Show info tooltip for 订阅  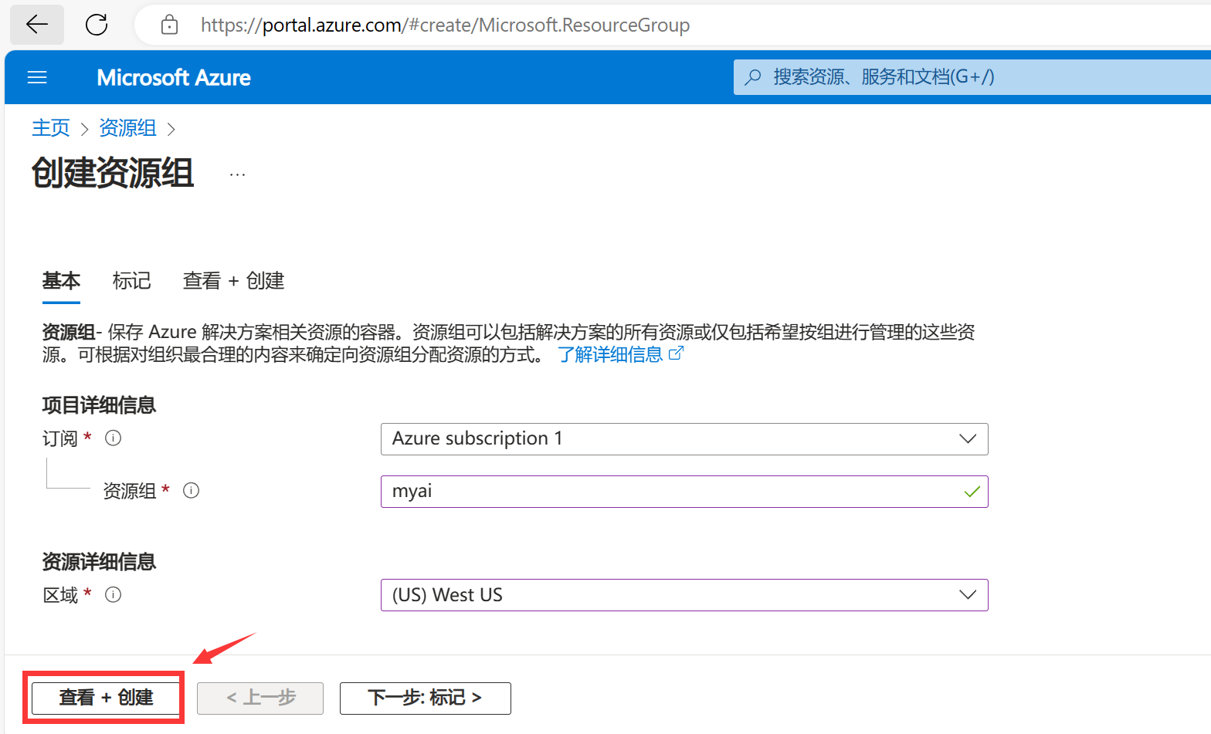click(x=114, y=438)
